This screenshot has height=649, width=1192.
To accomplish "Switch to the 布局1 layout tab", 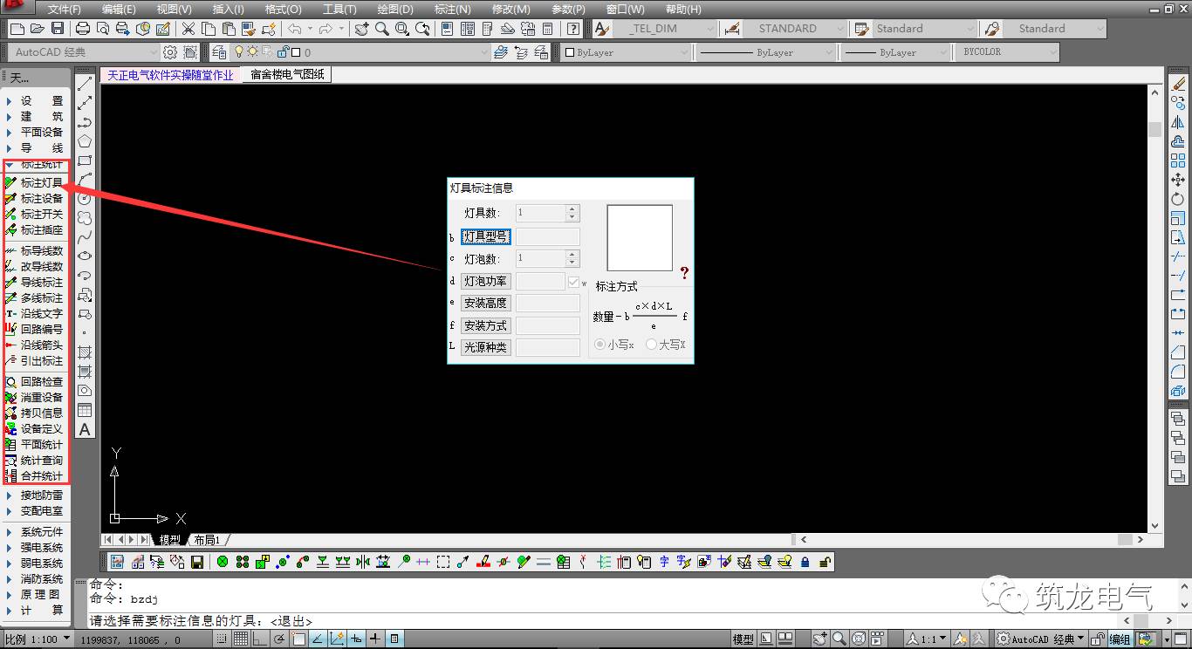I will [207, 540].
